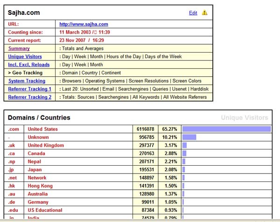Select the .com domain cell
This screenshot has width=280, height=222.
pyautogui.click(x=14, y=129)
